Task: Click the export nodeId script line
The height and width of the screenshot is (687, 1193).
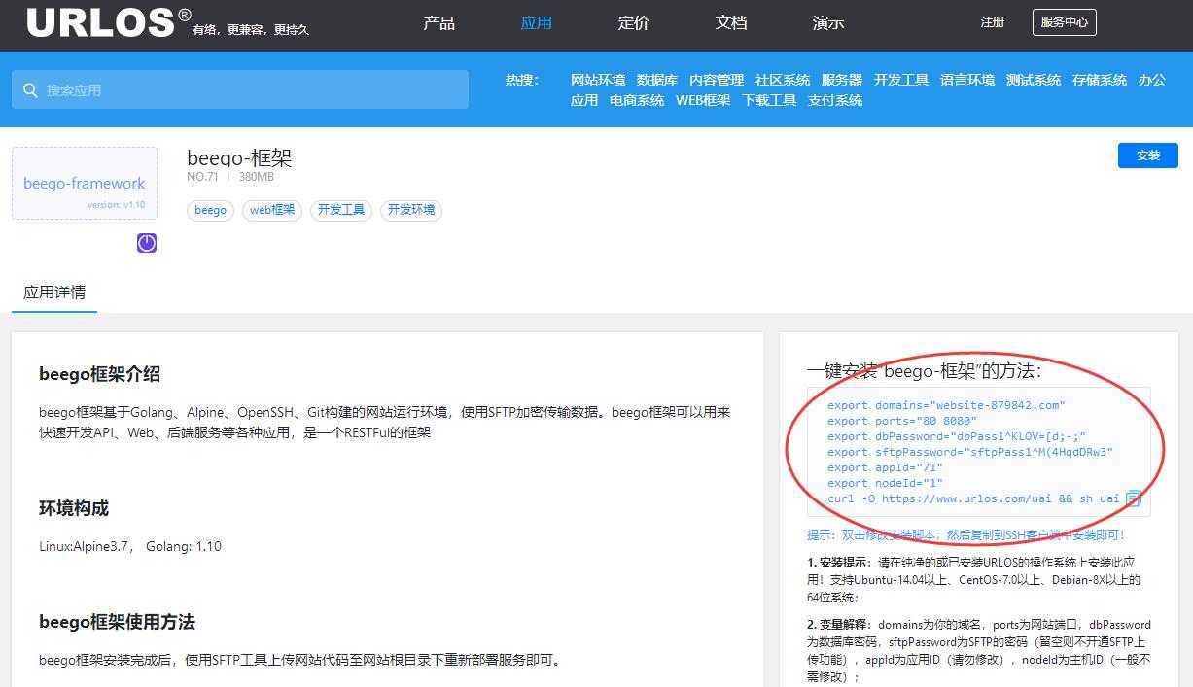Action: click(x=885, y=483)
